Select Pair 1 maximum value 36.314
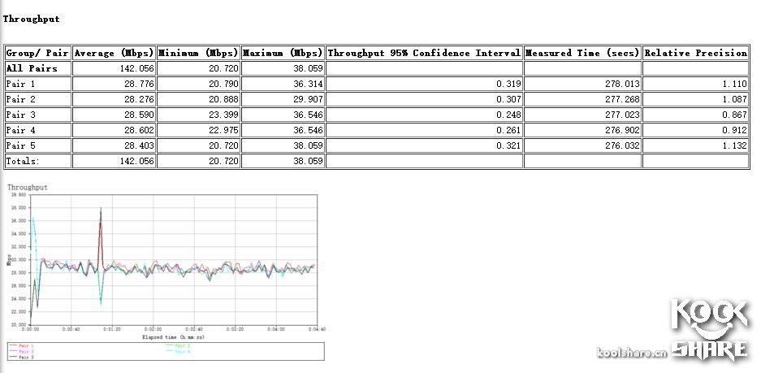Viewport: 761px width, 373px height. pos(308,84)
